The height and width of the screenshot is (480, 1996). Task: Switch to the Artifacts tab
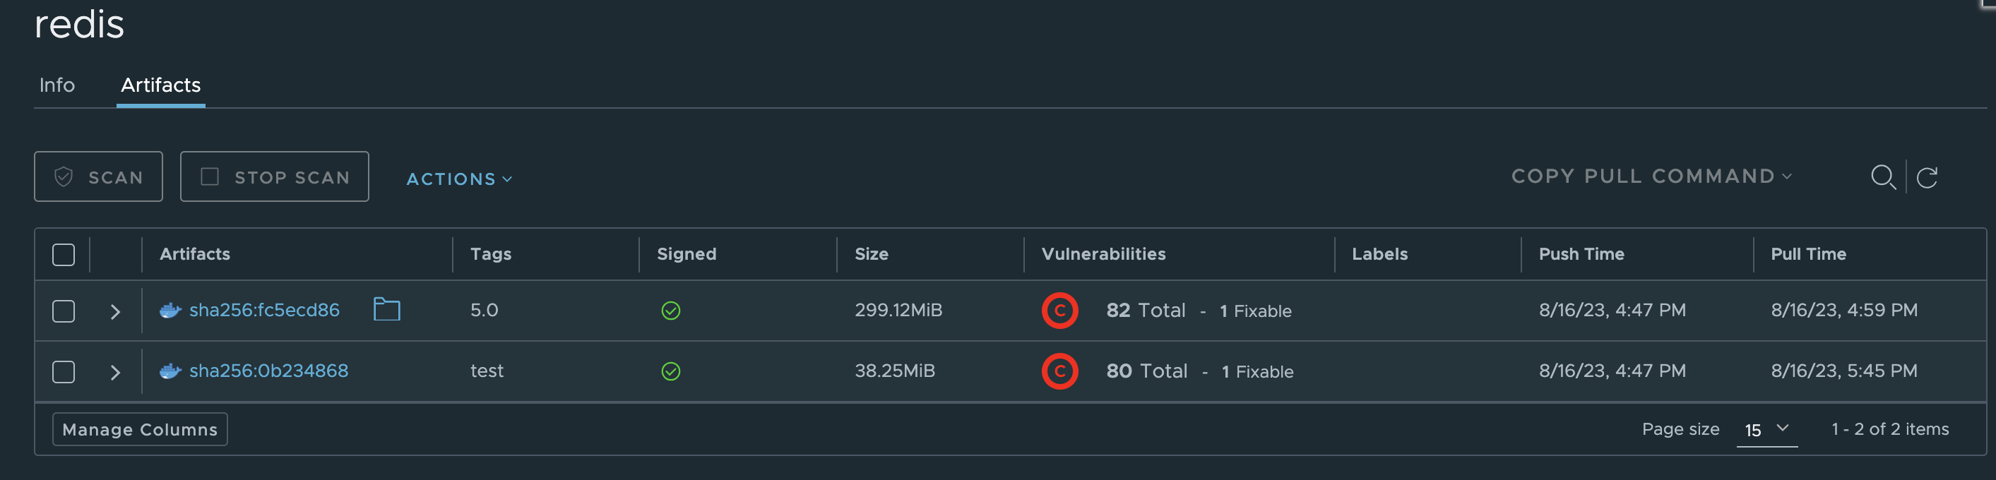tap(160, 85)
